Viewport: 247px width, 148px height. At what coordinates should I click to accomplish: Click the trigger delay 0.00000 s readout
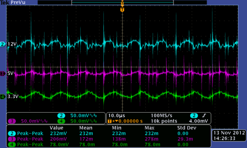click(x=130, y=121)
